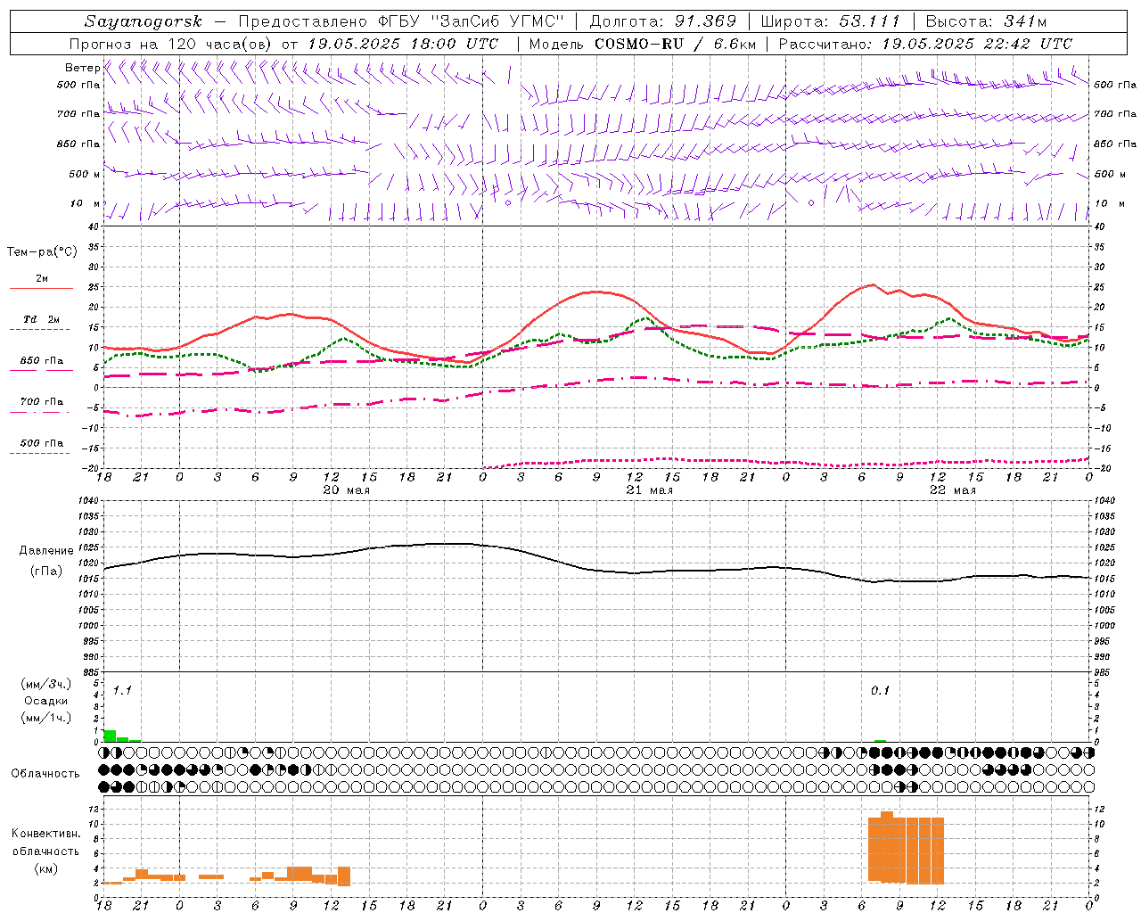
Task: Click the right-side '700 гПа' wind level label
Action: 1115,114
